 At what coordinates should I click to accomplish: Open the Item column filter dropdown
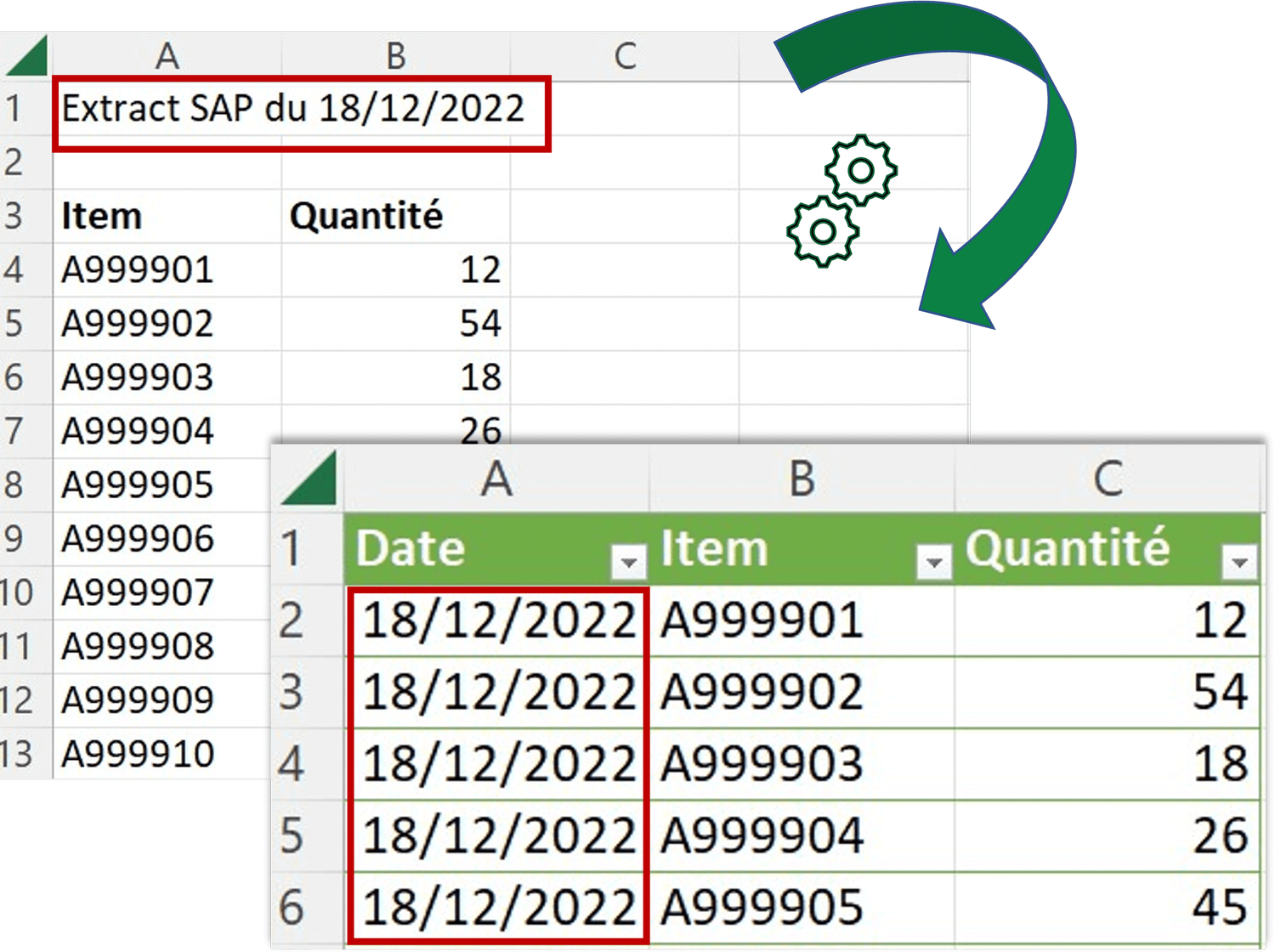(x=932, y=561)
